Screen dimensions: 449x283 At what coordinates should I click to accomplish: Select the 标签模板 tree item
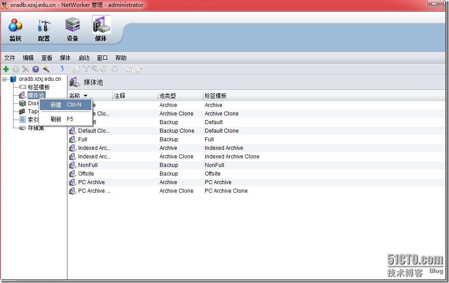pyautogui.click(x=38, y=87)
